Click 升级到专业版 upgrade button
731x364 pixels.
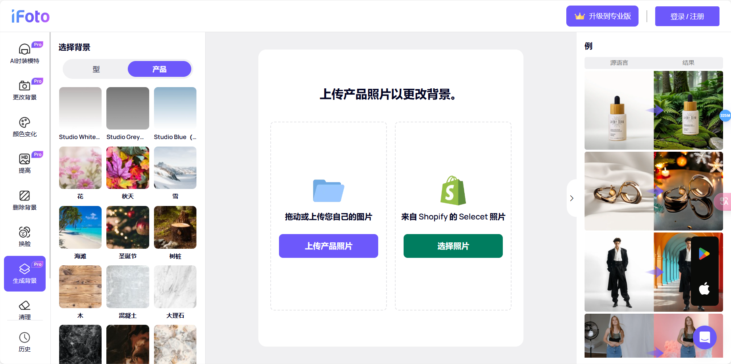tap(602, 16)
